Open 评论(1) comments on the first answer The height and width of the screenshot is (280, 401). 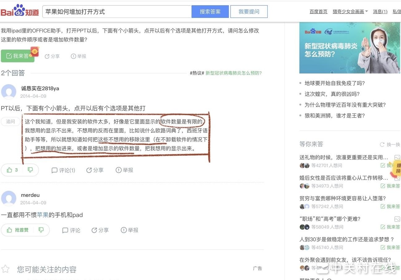pos(63,170)
